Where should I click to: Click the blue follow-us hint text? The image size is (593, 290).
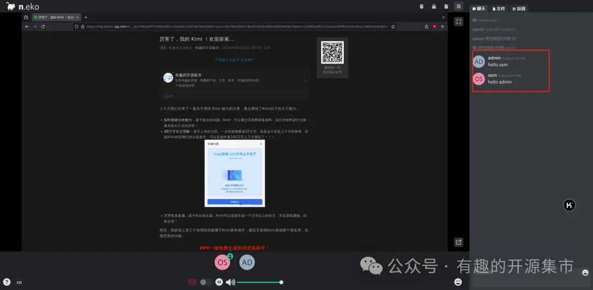tap(234, 60)
